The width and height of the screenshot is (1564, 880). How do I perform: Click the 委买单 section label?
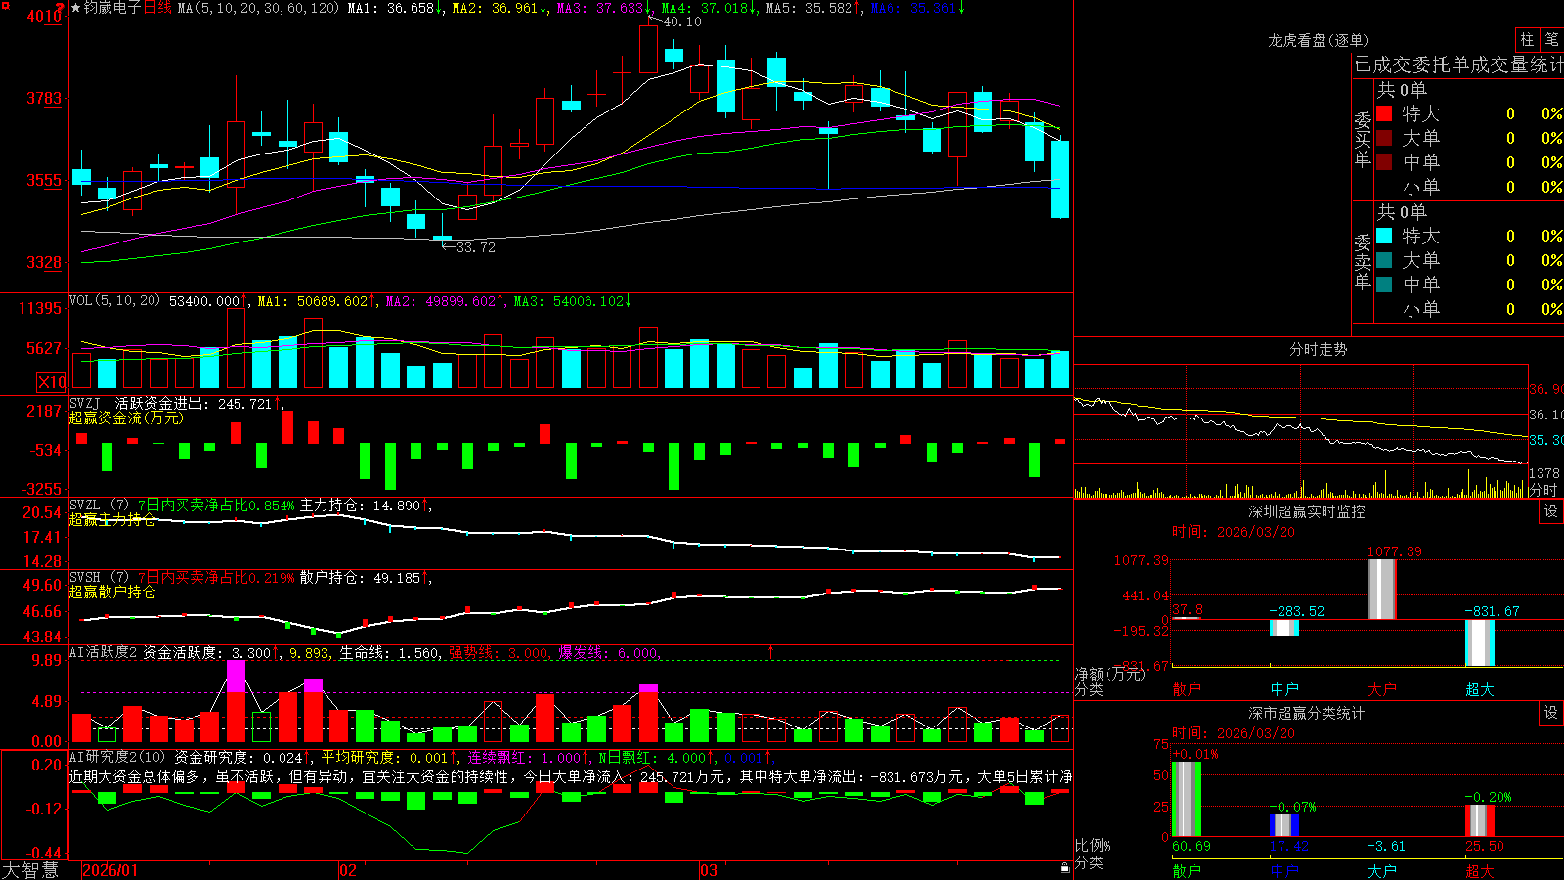(x=1363, y=140)
